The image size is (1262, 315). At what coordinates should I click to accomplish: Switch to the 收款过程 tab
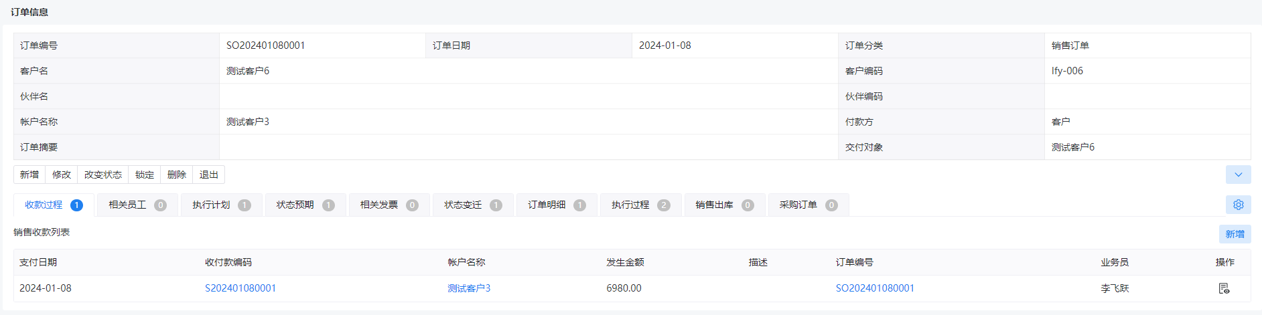point(54,205)
